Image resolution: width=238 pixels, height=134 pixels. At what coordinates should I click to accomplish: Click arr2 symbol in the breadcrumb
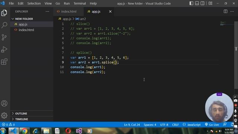(83, 19)
